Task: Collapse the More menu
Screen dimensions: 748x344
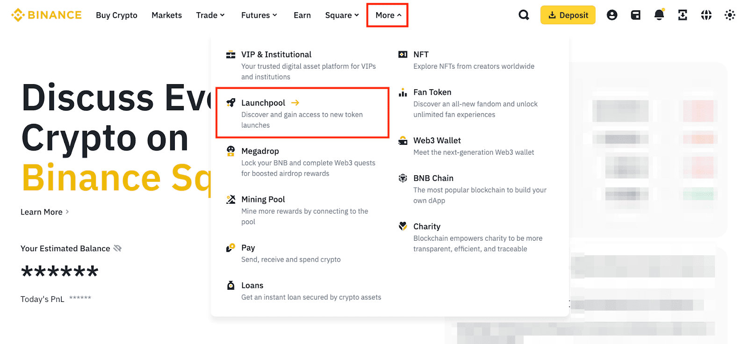Action: point(388,15)
